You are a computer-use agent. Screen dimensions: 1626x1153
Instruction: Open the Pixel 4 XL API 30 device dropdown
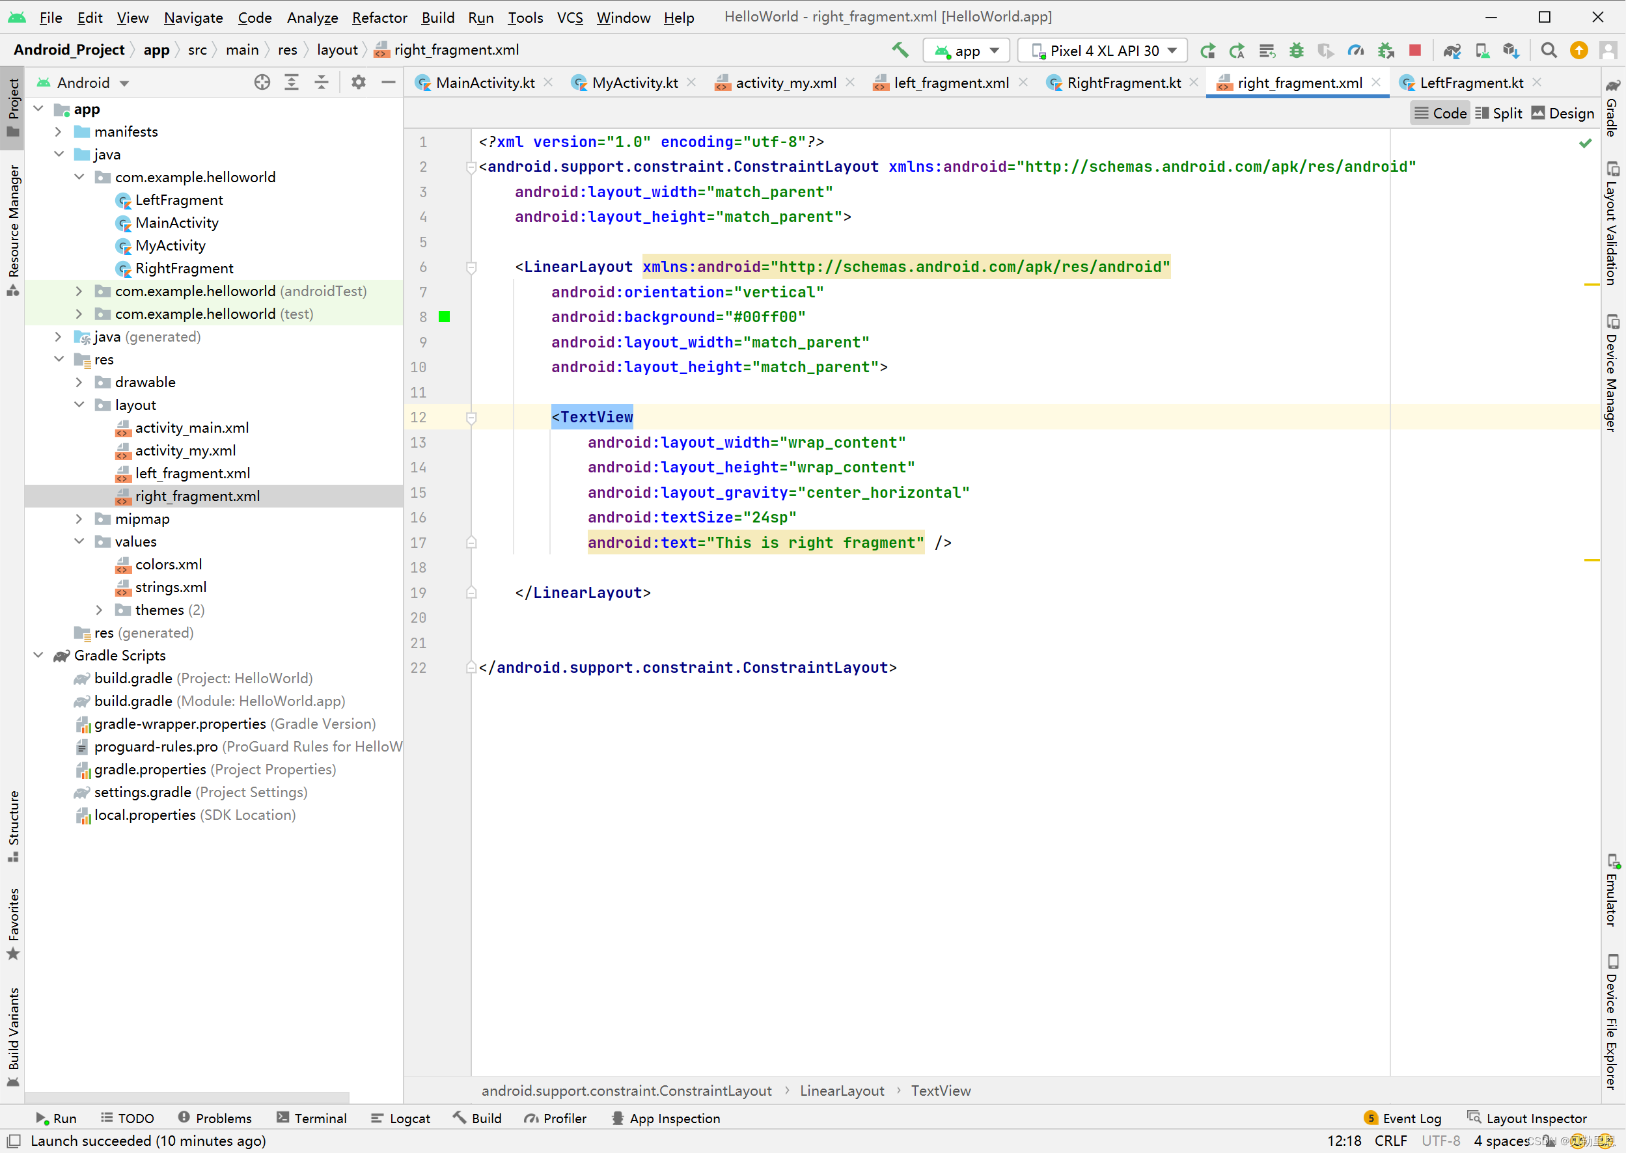(x=1103, y=50)
